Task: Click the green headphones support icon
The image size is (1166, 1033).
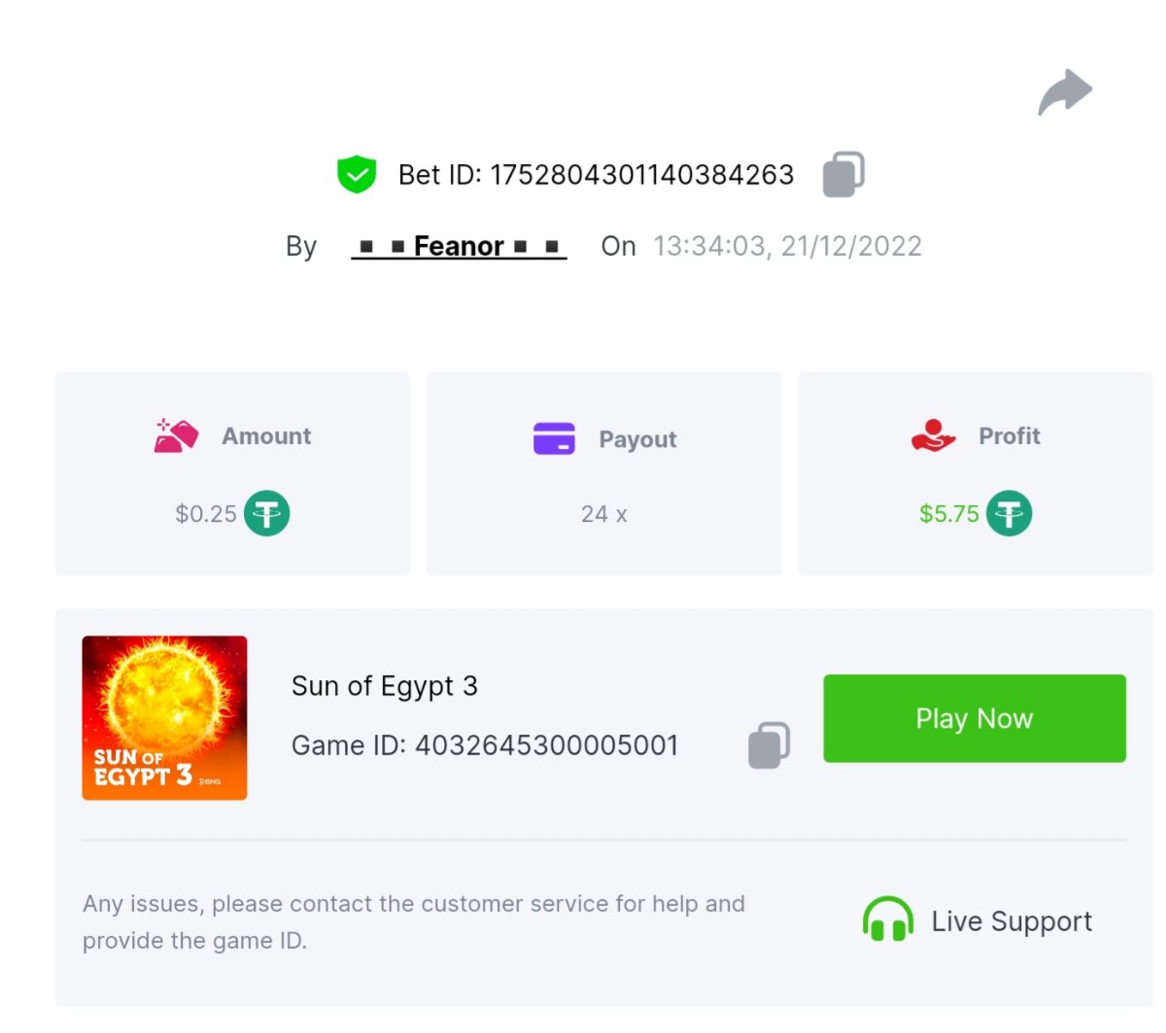Action: point(887,920)
